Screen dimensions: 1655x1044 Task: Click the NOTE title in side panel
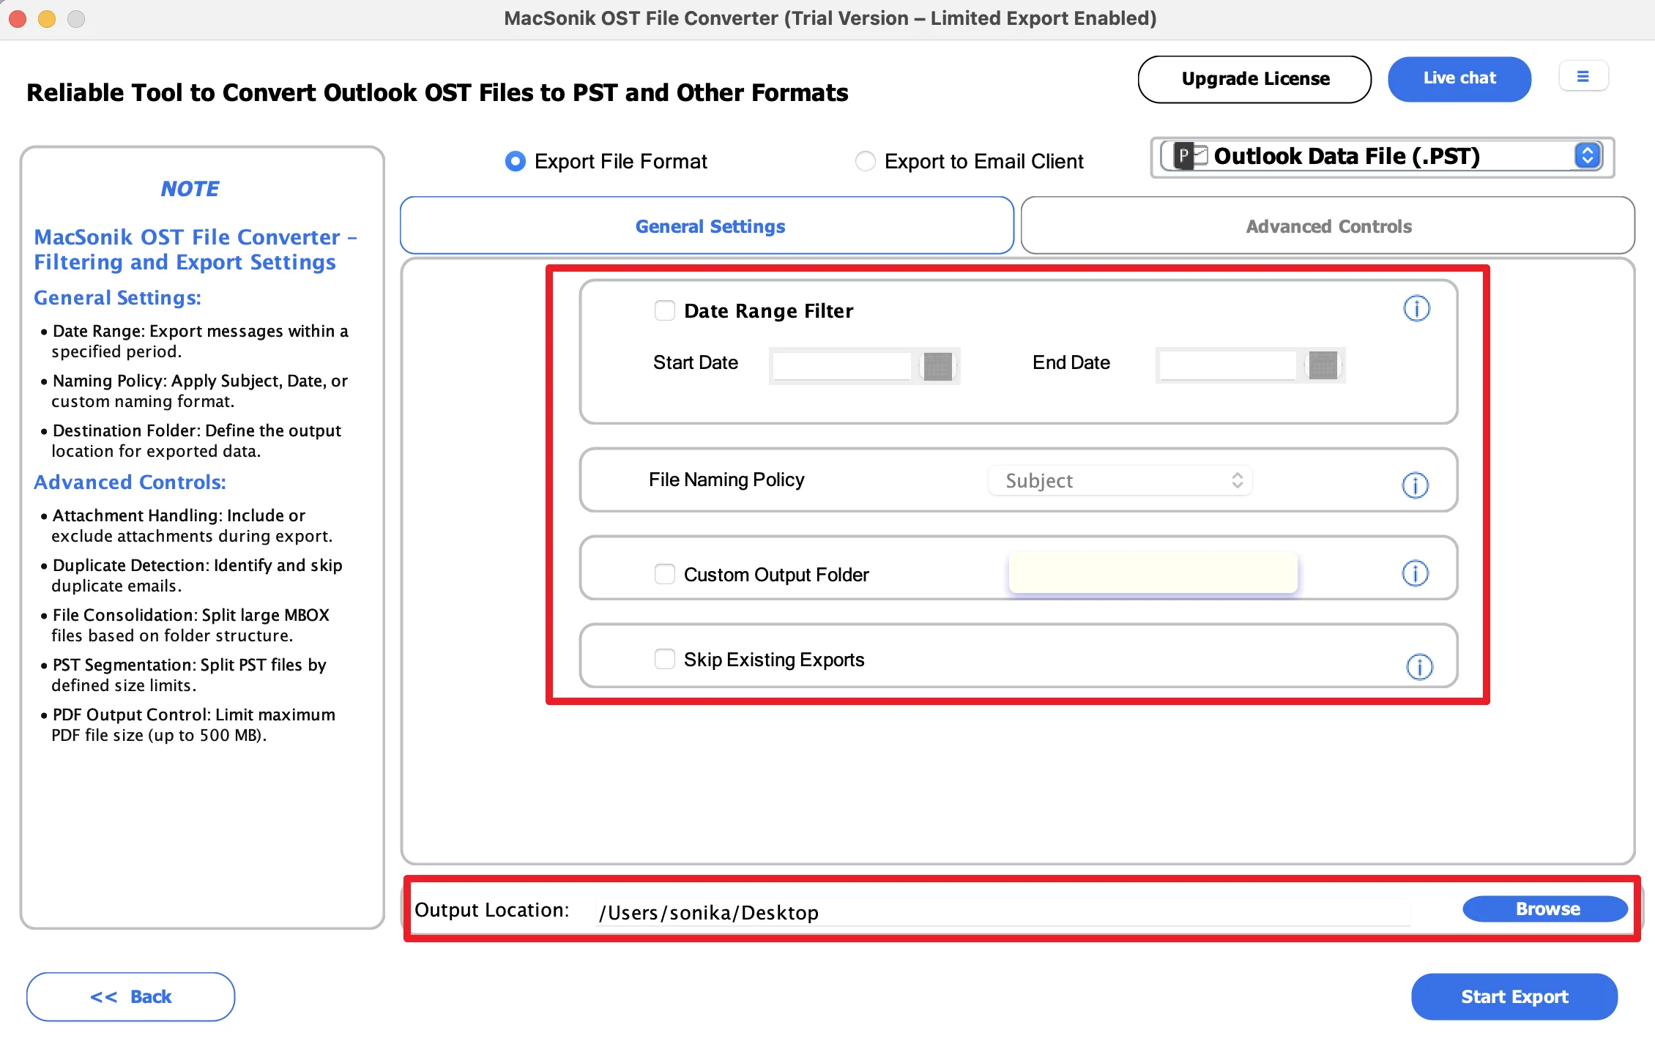tap(190, 188)
